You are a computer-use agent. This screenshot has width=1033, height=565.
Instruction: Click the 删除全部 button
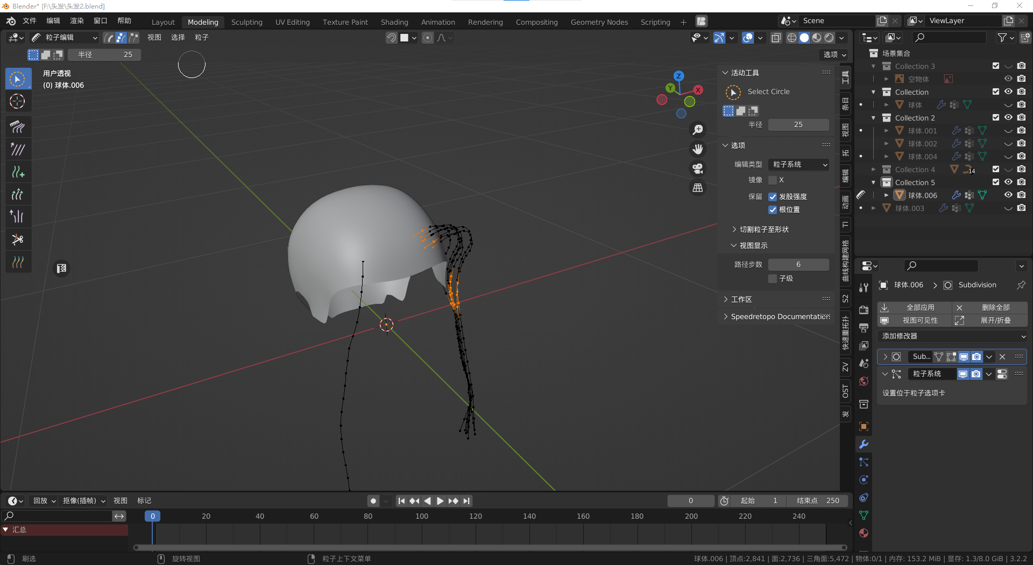(x=990, y=308)
